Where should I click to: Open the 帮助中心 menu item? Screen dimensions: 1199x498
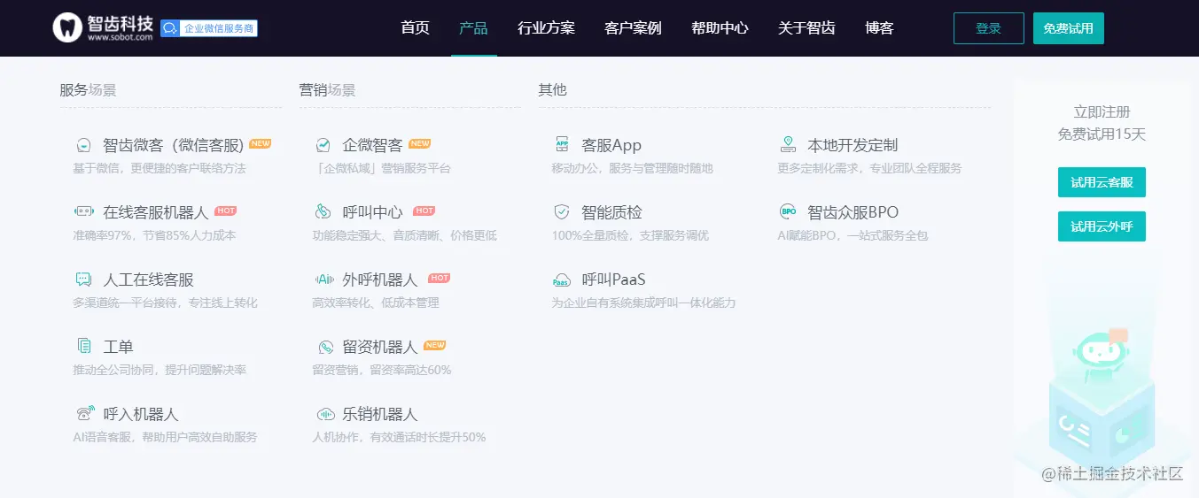click(720, 28)
